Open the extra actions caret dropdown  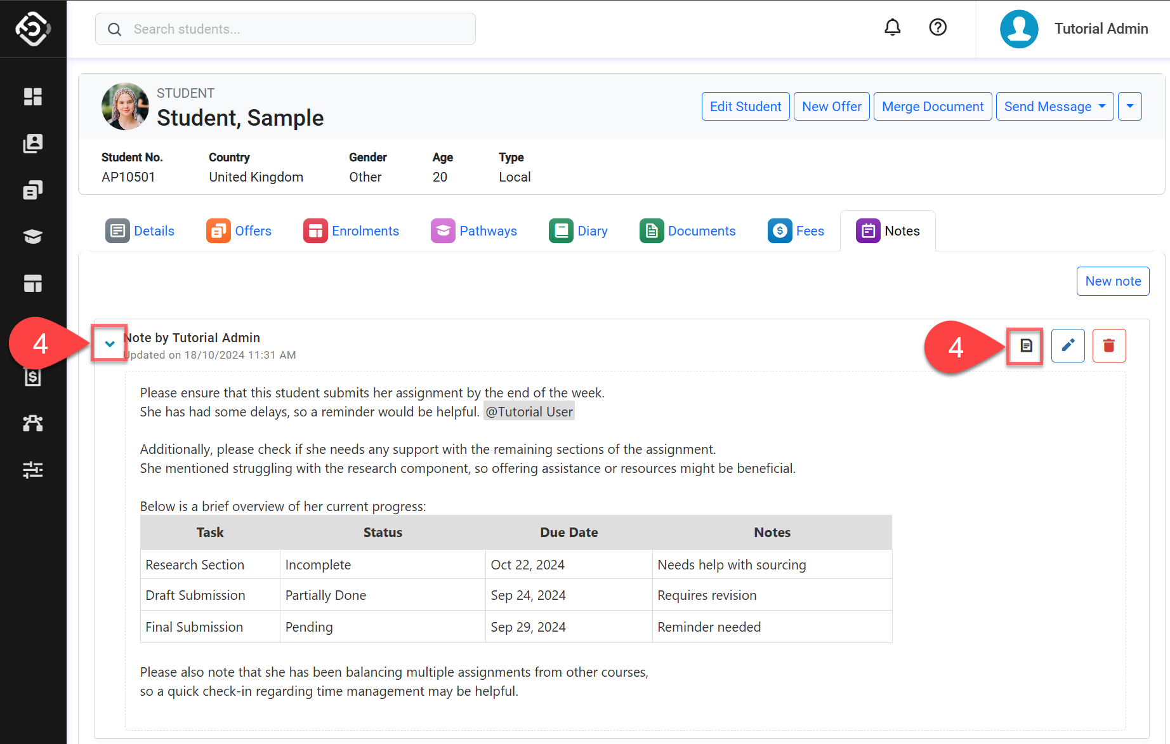click(1129, 107)
